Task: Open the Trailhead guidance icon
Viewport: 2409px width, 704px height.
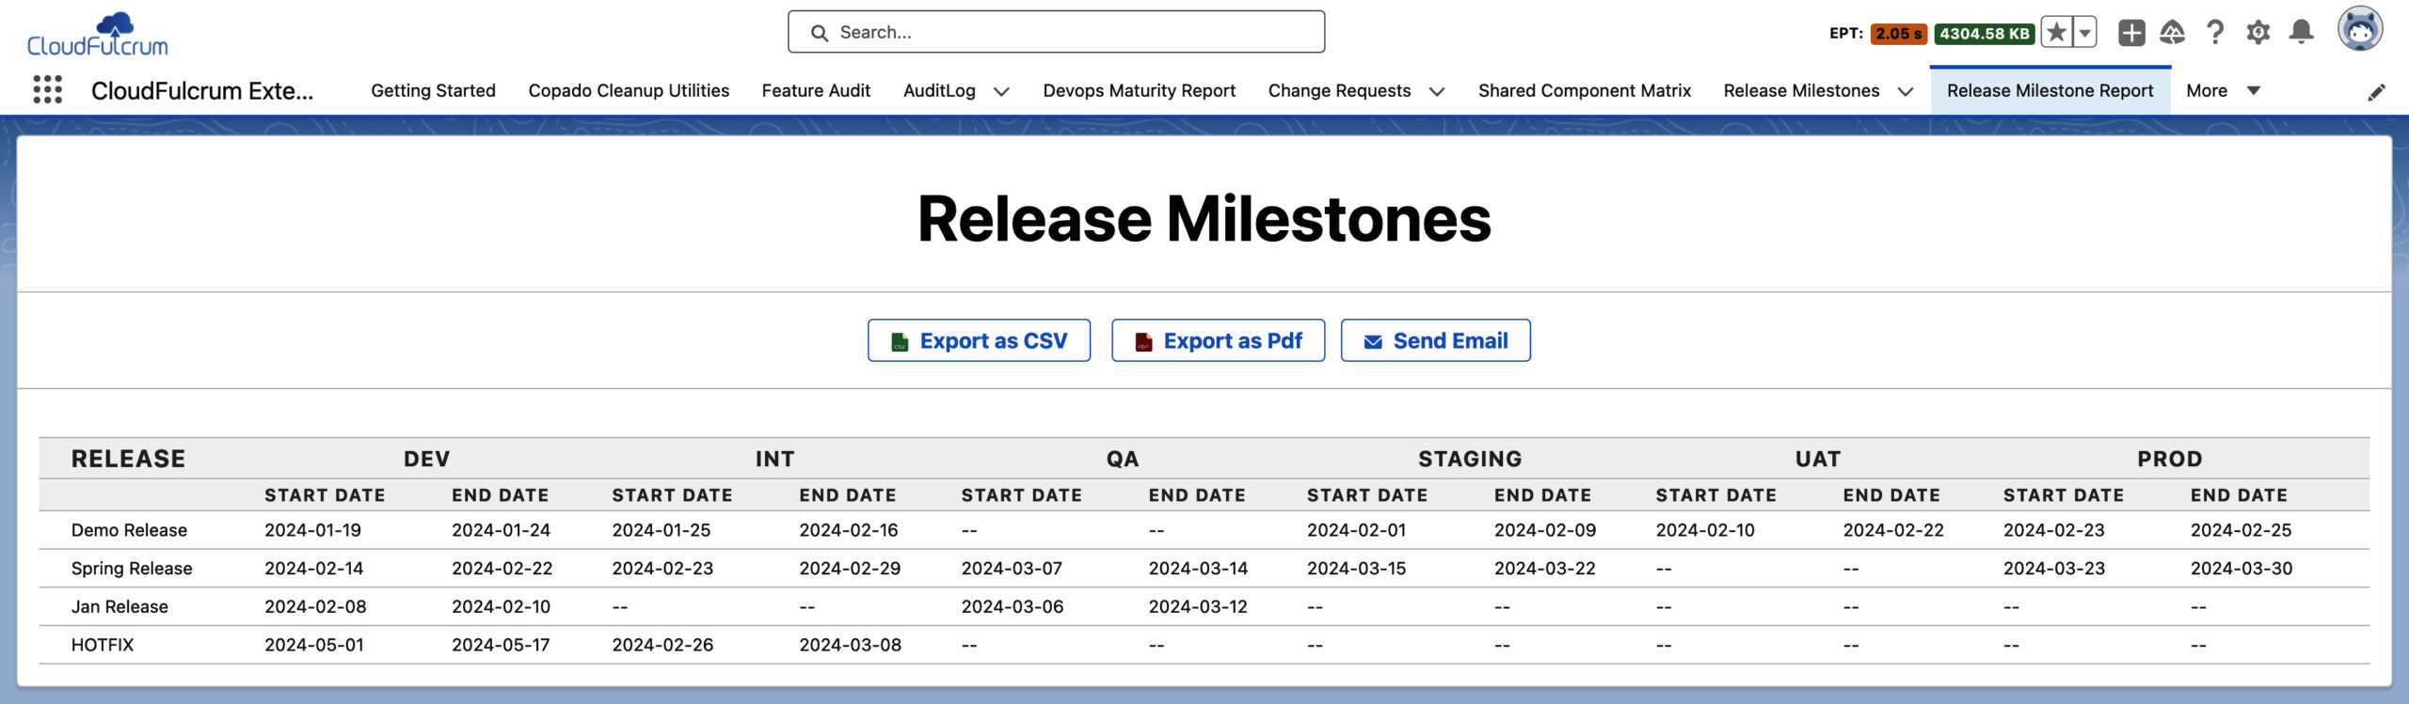Action: [2172, 33]
